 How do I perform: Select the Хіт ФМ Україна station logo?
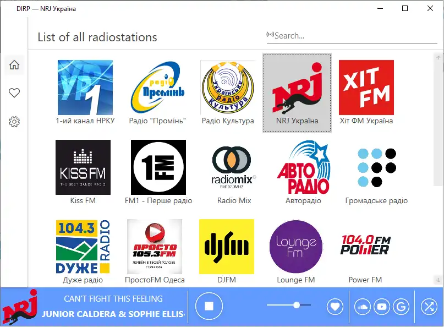[366, 88]
